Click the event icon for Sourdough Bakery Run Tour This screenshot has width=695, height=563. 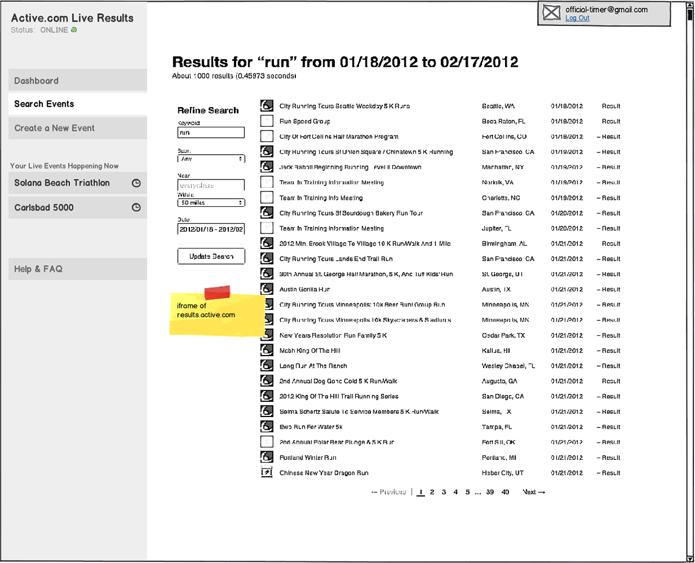click(266, 213)
